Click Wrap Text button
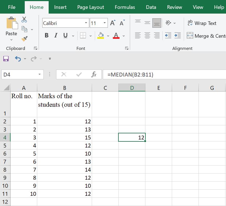This screenshot has width=226, height=206. [202, 23]
